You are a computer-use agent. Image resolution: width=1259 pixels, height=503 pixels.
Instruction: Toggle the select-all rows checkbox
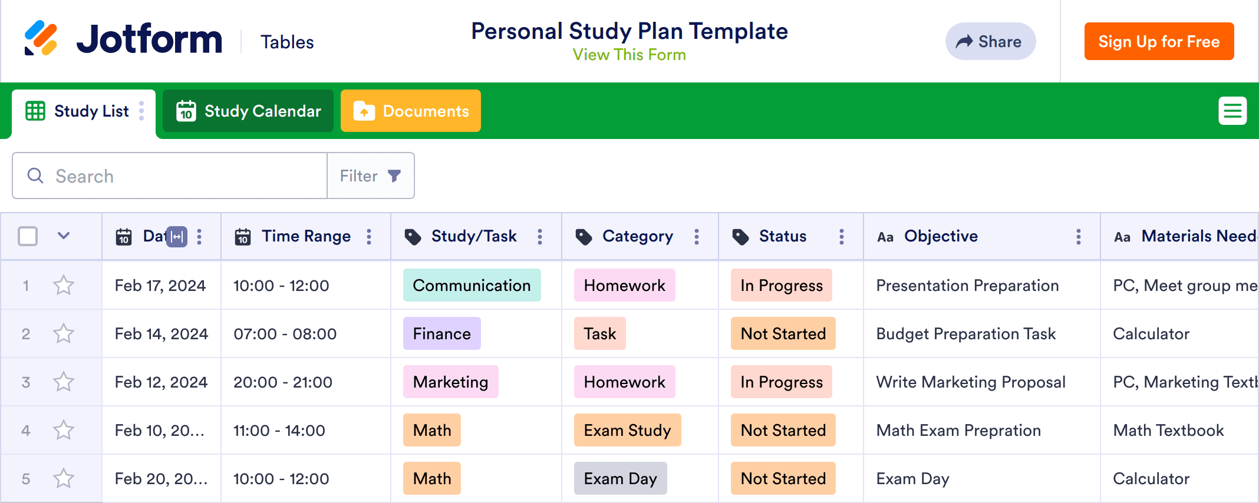coord(28,236)
